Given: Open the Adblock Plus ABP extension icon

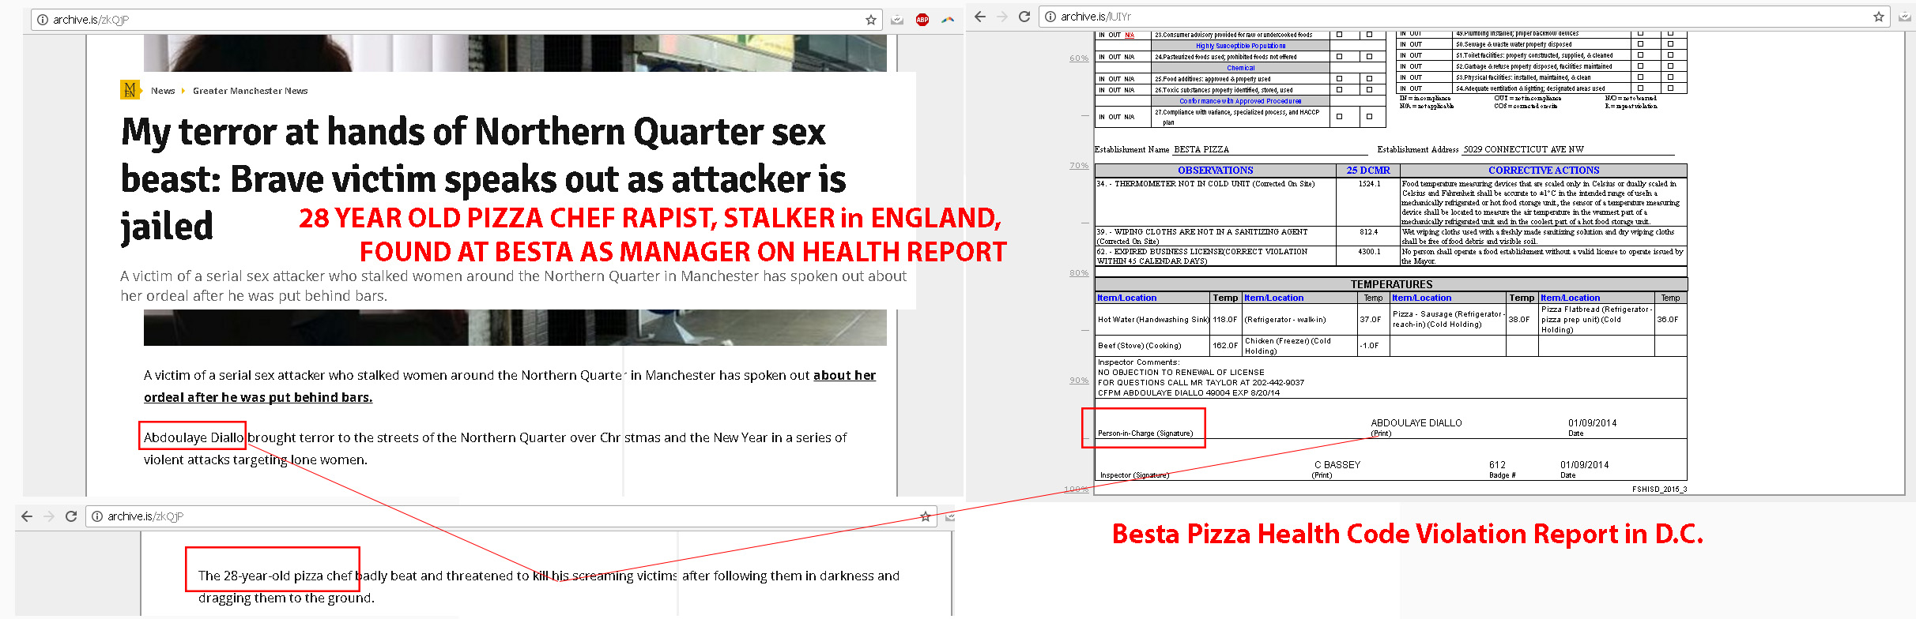Looking at the screenshot, I should point(922,20).
